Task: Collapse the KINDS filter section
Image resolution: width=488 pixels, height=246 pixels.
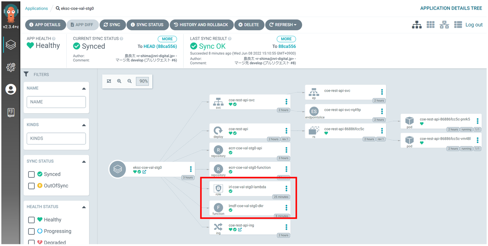Action: tap(84, 125)
